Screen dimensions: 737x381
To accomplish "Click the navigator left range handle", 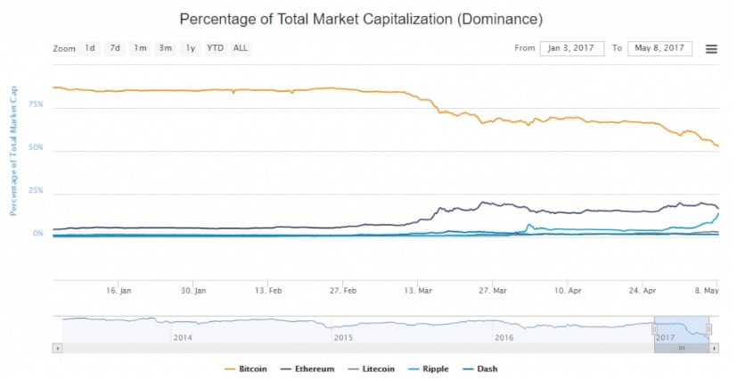I will tap(654, 329).
